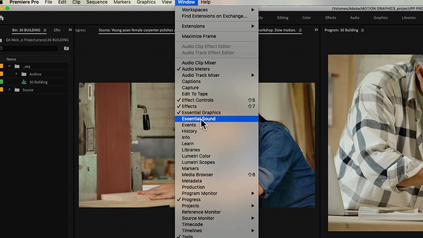Collapse the _seq bin
Image resolution: width=423 pixels, height=238 pixels.
9,66
